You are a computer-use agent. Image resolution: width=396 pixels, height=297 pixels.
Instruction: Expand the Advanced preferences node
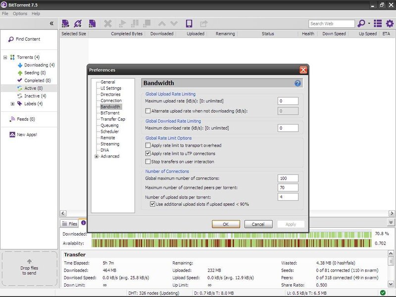96,156
